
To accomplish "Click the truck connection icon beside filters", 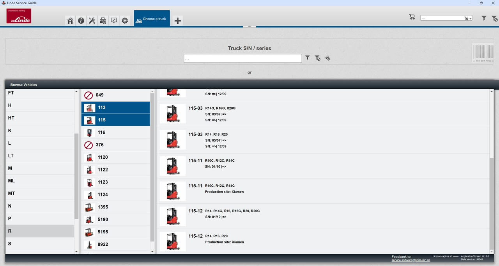I will point(327,58).
